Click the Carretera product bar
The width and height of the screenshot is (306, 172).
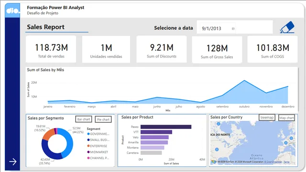[151, 153]
